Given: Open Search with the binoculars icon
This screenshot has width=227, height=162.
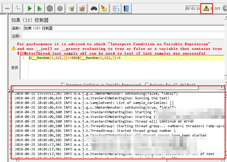Looking at the screenshot, I should click(x=94, y=8).
